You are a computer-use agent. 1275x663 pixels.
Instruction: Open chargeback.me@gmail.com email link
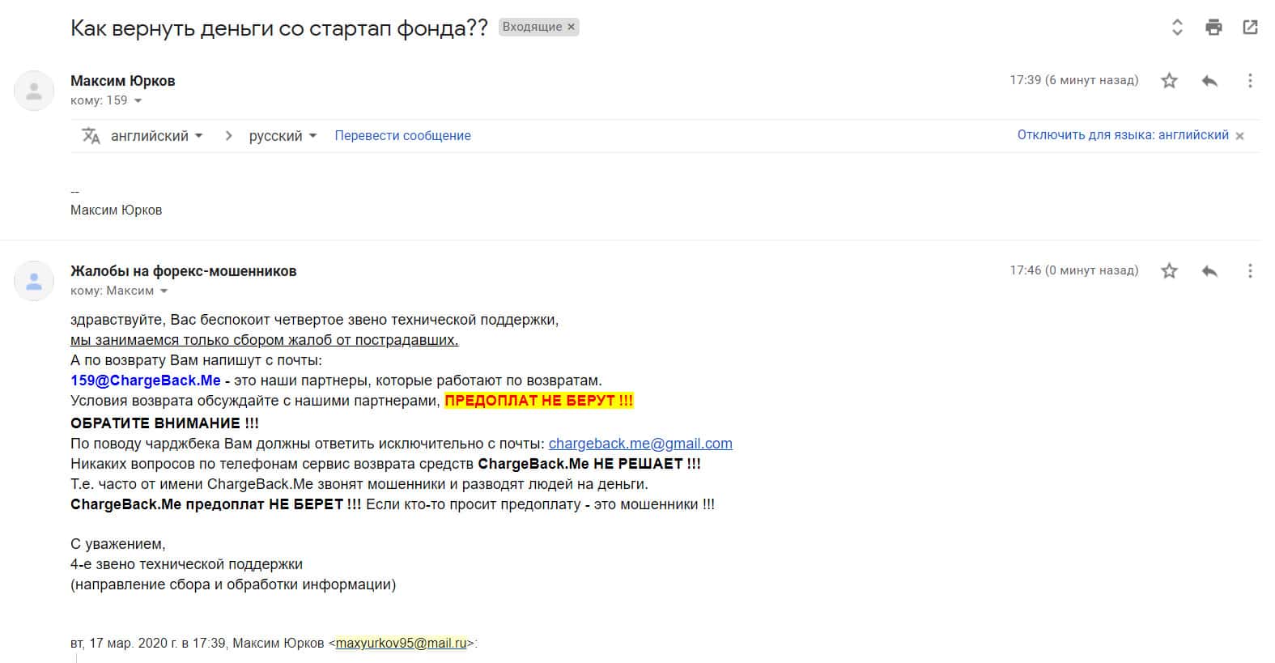tap(640, 444)
